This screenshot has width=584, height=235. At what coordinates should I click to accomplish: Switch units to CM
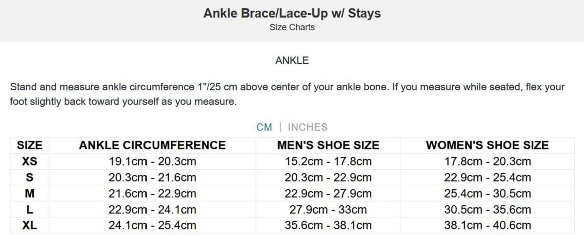[x=264, y=127]
